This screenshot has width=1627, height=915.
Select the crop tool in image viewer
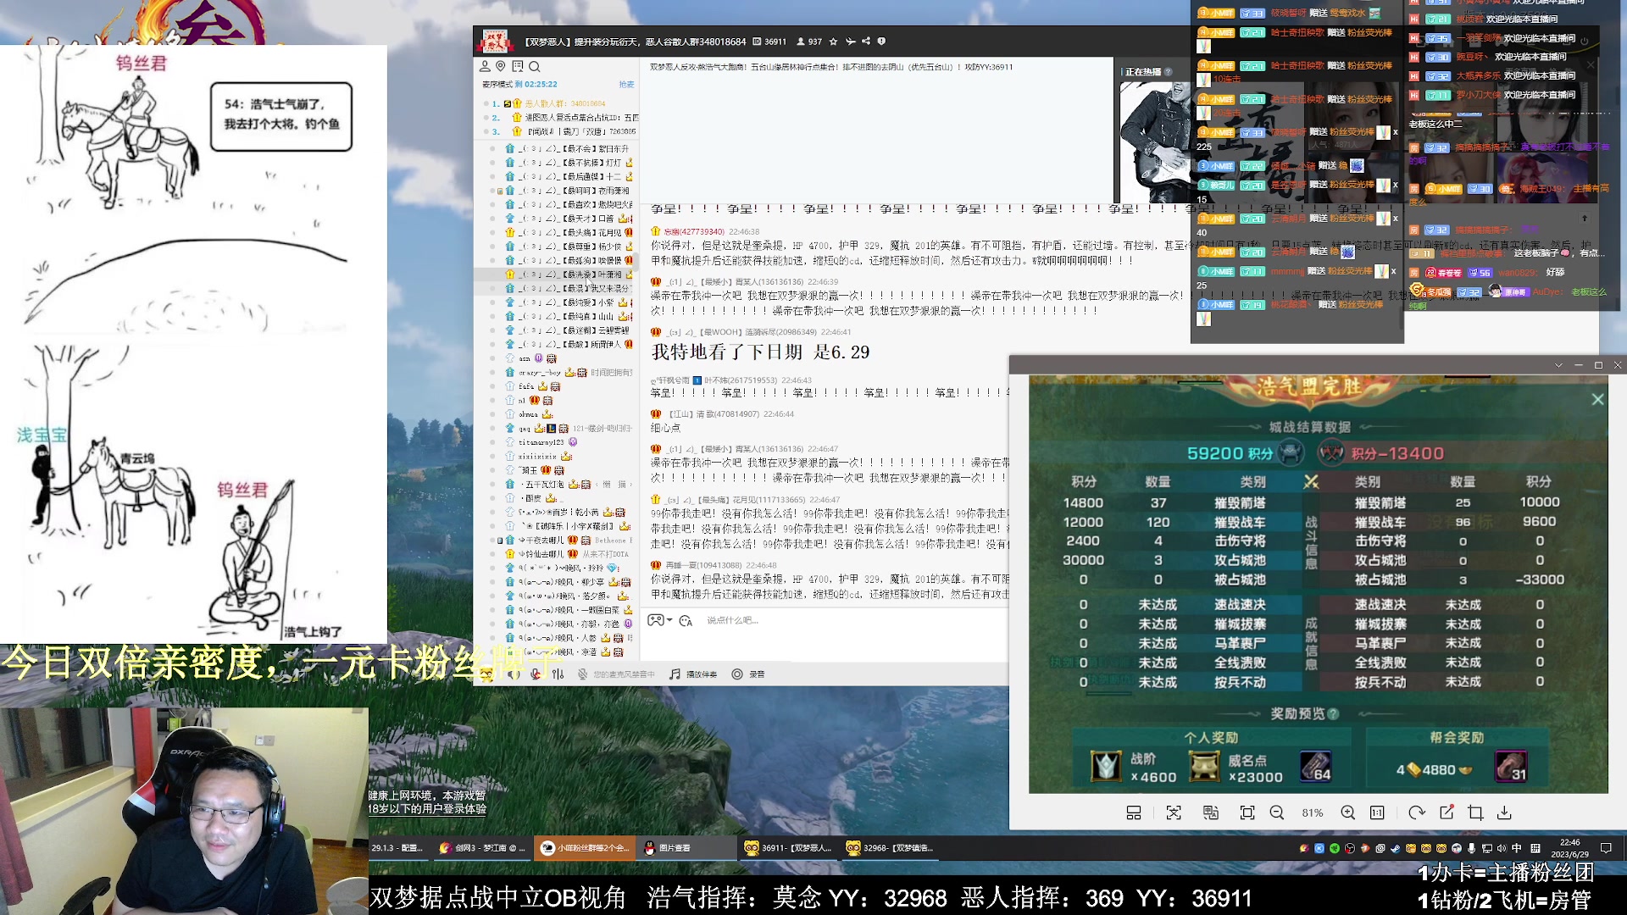click(1475, 813)
